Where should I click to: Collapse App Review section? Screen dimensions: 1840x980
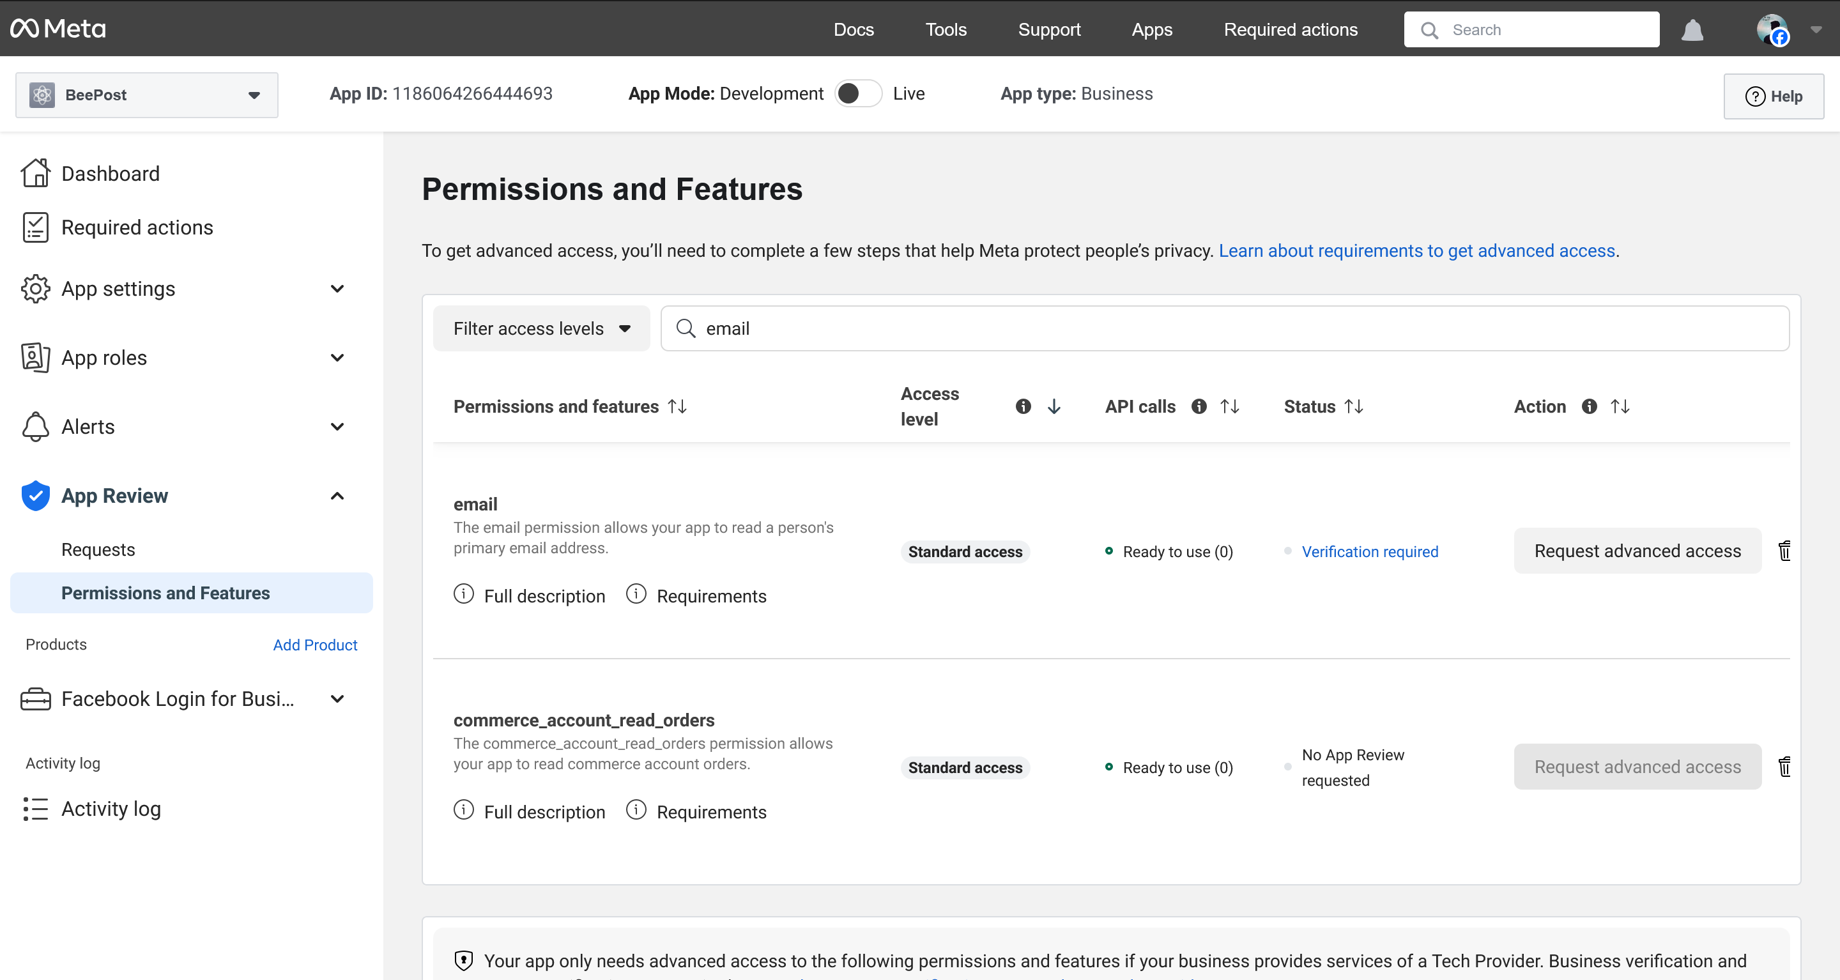337,496
